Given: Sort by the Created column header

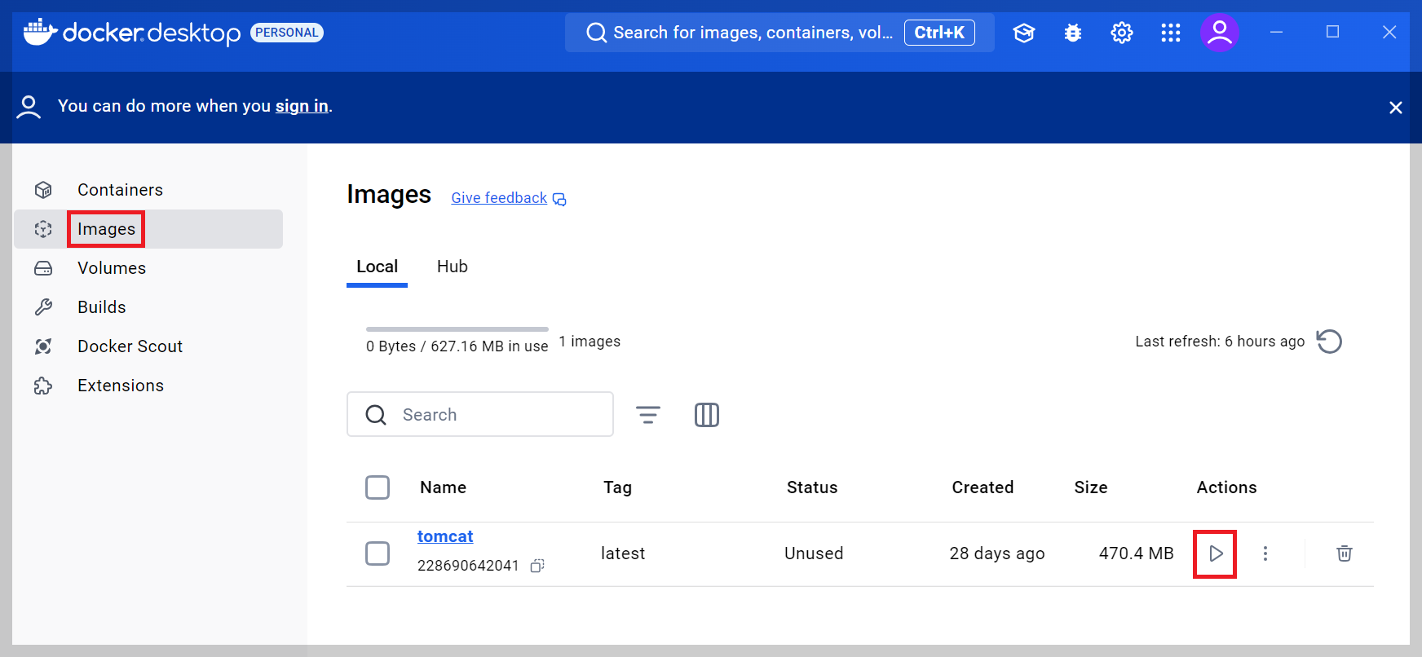Looking at the screenshot, I should click(983, 487).
